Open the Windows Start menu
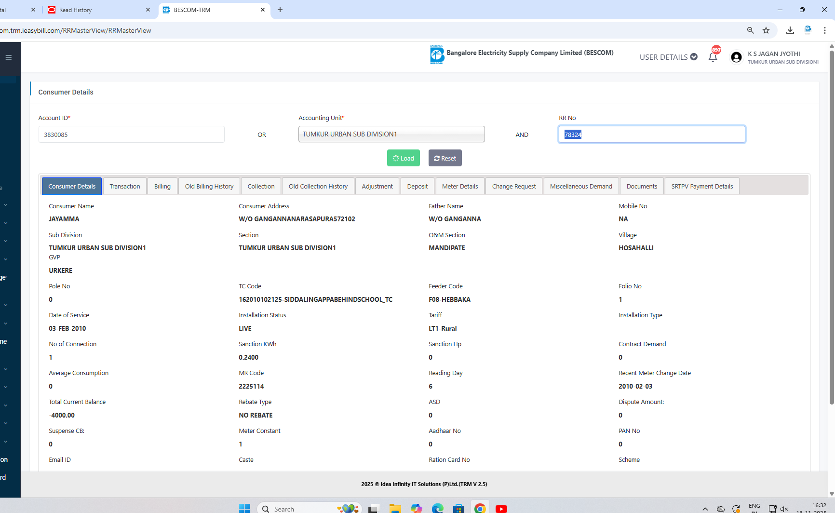Image resolution: width=835 pixels, height=513 pixels. coord(245,509)
